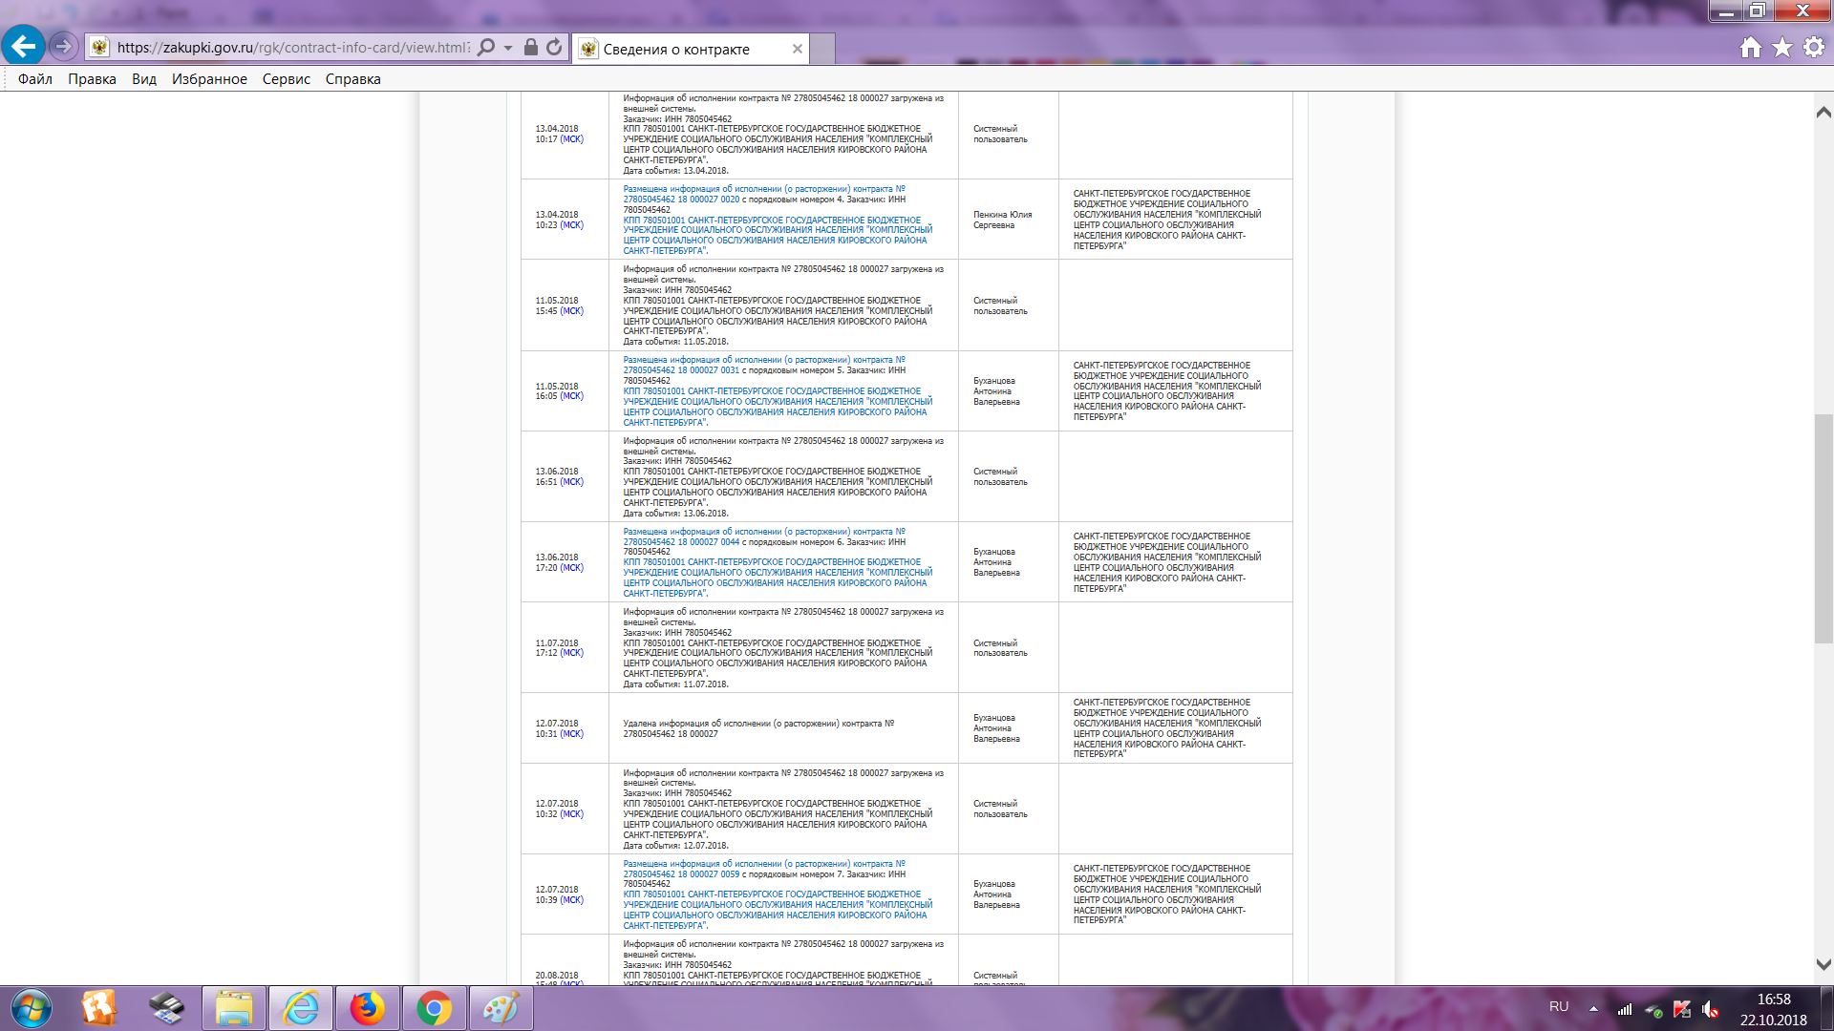Image resolution: width=1834 pixels, height=1031 pixels.
Task: Open the Избранное menu
Action: pyautogui.click(x=209, y=79)
